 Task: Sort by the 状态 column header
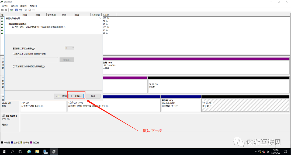pyautogui.click(x=68, y=15)
